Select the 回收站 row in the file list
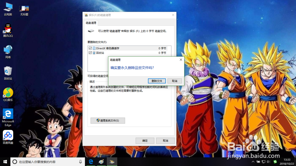This screenshot has width=296, height=166. 128,53
